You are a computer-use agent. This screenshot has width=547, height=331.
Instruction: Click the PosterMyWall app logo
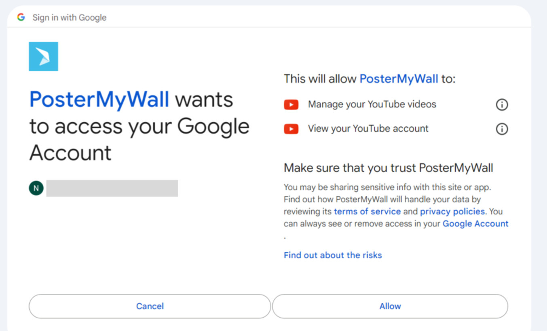click(x=43, y=57)
